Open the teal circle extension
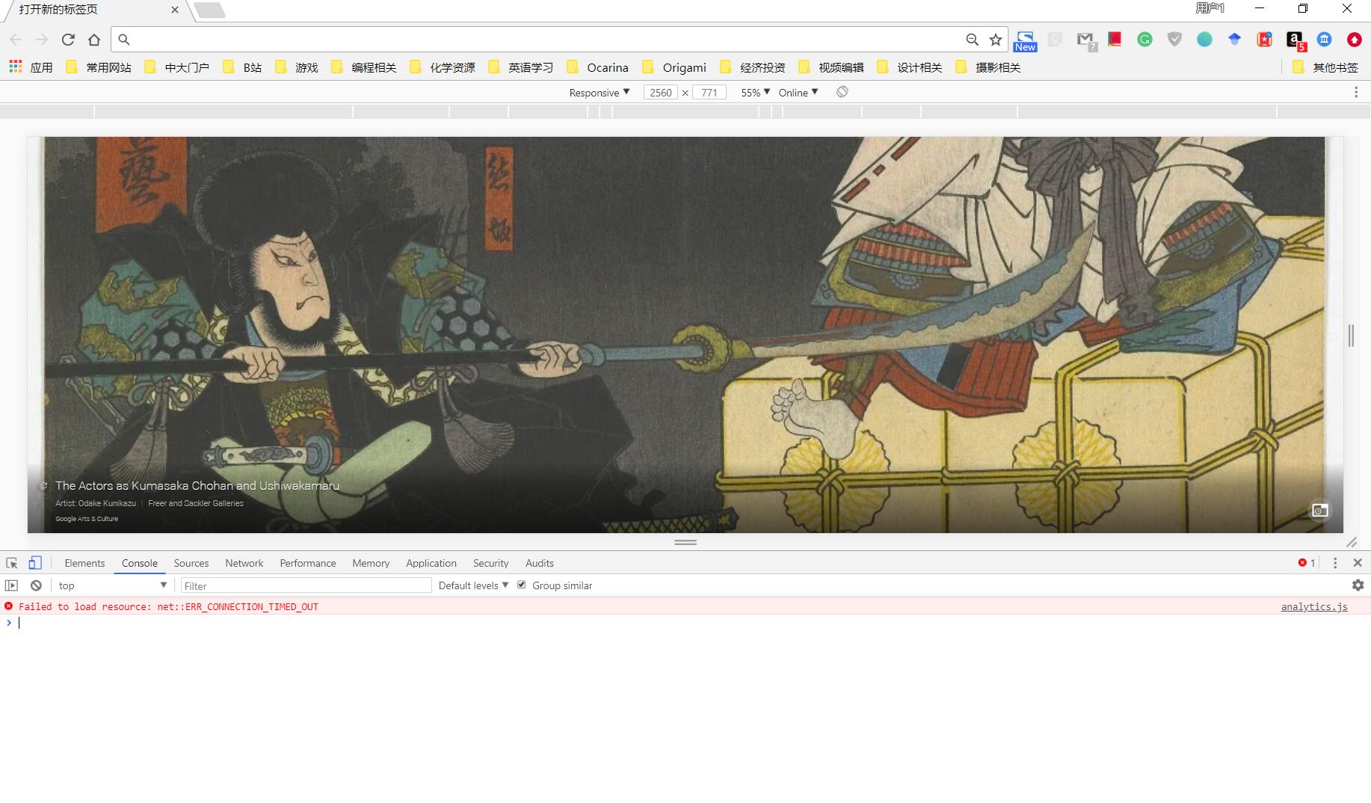This screenshot has width=1371, height=803. click(1204, 40)
